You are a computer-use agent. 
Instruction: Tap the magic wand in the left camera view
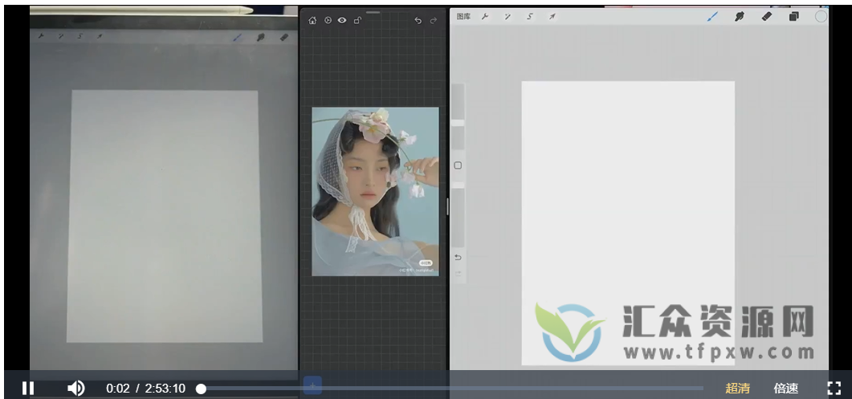pos(60,36)
